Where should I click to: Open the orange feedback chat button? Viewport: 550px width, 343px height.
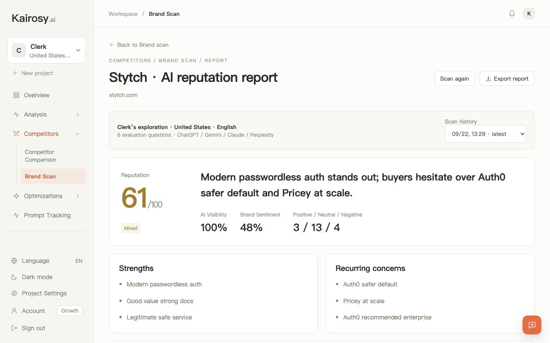pyautogui.click(x=532, y=325)
